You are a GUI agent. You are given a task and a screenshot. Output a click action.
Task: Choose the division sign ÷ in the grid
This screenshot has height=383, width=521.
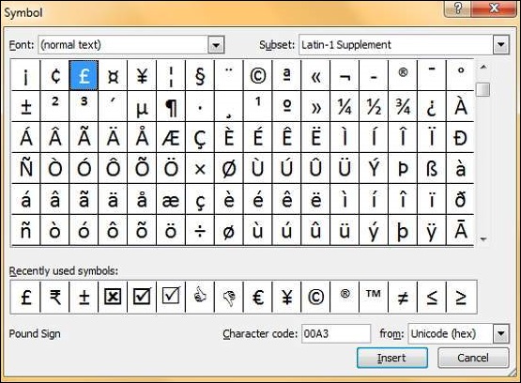(200, 231)
